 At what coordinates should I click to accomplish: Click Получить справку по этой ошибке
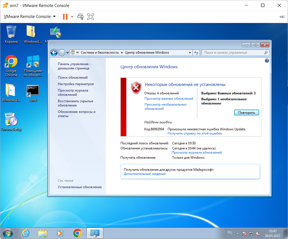195,134
